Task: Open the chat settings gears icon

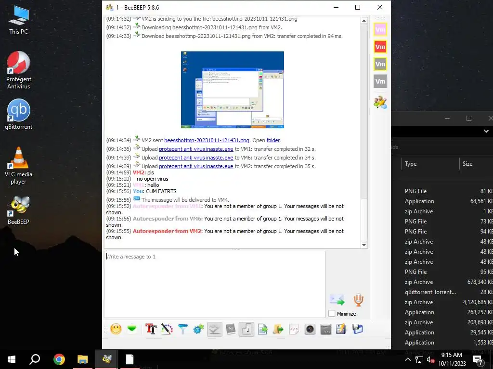Action: (198, 329)
